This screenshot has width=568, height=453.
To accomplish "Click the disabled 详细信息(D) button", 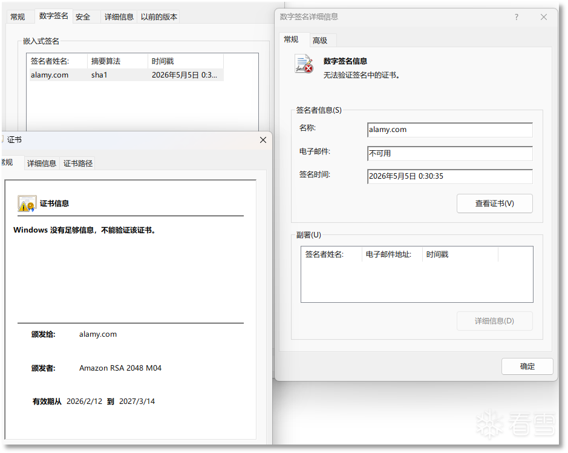I will pyautogui.click(x=494, y=321).
